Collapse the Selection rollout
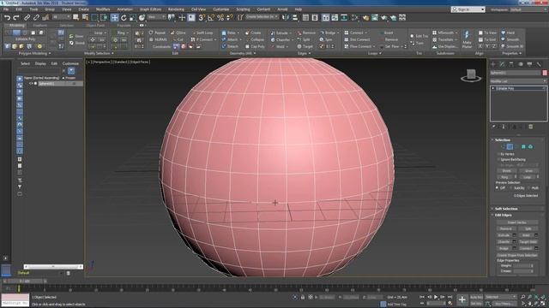Viewport: 549px width, 308px height. (x=503, y=139)
